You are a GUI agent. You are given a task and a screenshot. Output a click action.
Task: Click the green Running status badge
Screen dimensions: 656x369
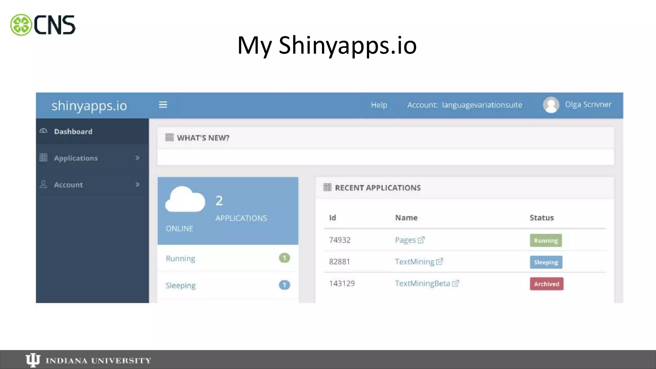[x=546, y=240]
